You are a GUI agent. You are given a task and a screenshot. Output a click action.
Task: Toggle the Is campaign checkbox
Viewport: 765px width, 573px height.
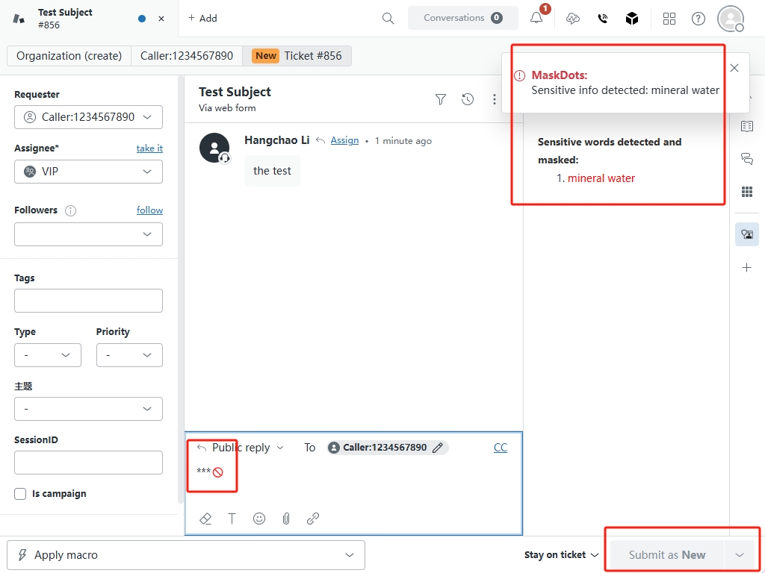tap(20, 494)
